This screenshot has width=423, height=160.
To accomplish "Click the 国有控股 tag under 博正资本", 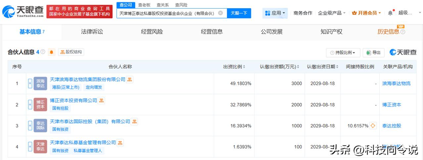I will pos(61,108).
